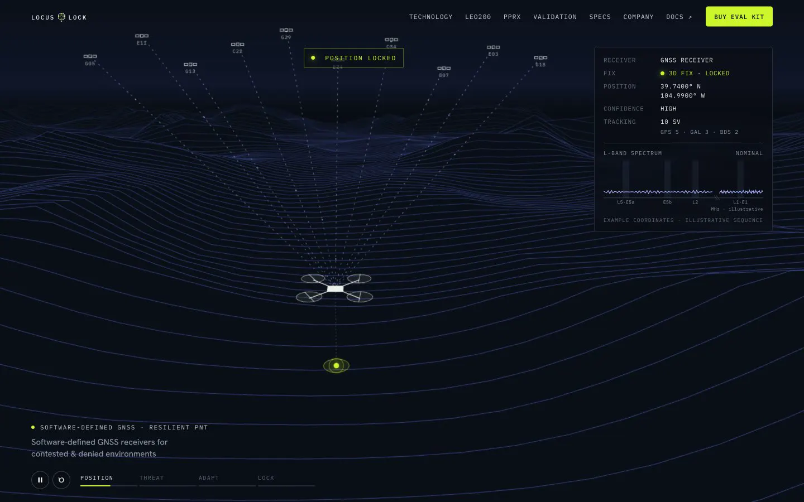The width and height of the screenshot is (804, 502).
Task: Open the Company page
Action: click(x=638, y=17)
